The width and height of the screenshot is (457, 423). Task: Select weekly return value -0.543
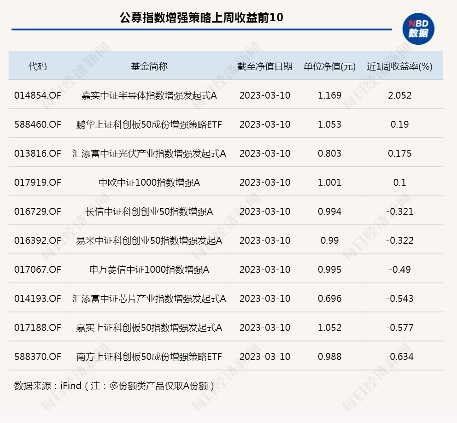click(x=399, y=299)
